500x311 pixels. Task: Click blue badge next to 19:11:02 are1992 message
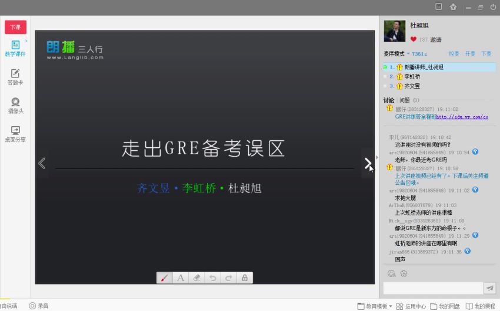[x=475, y=190]
